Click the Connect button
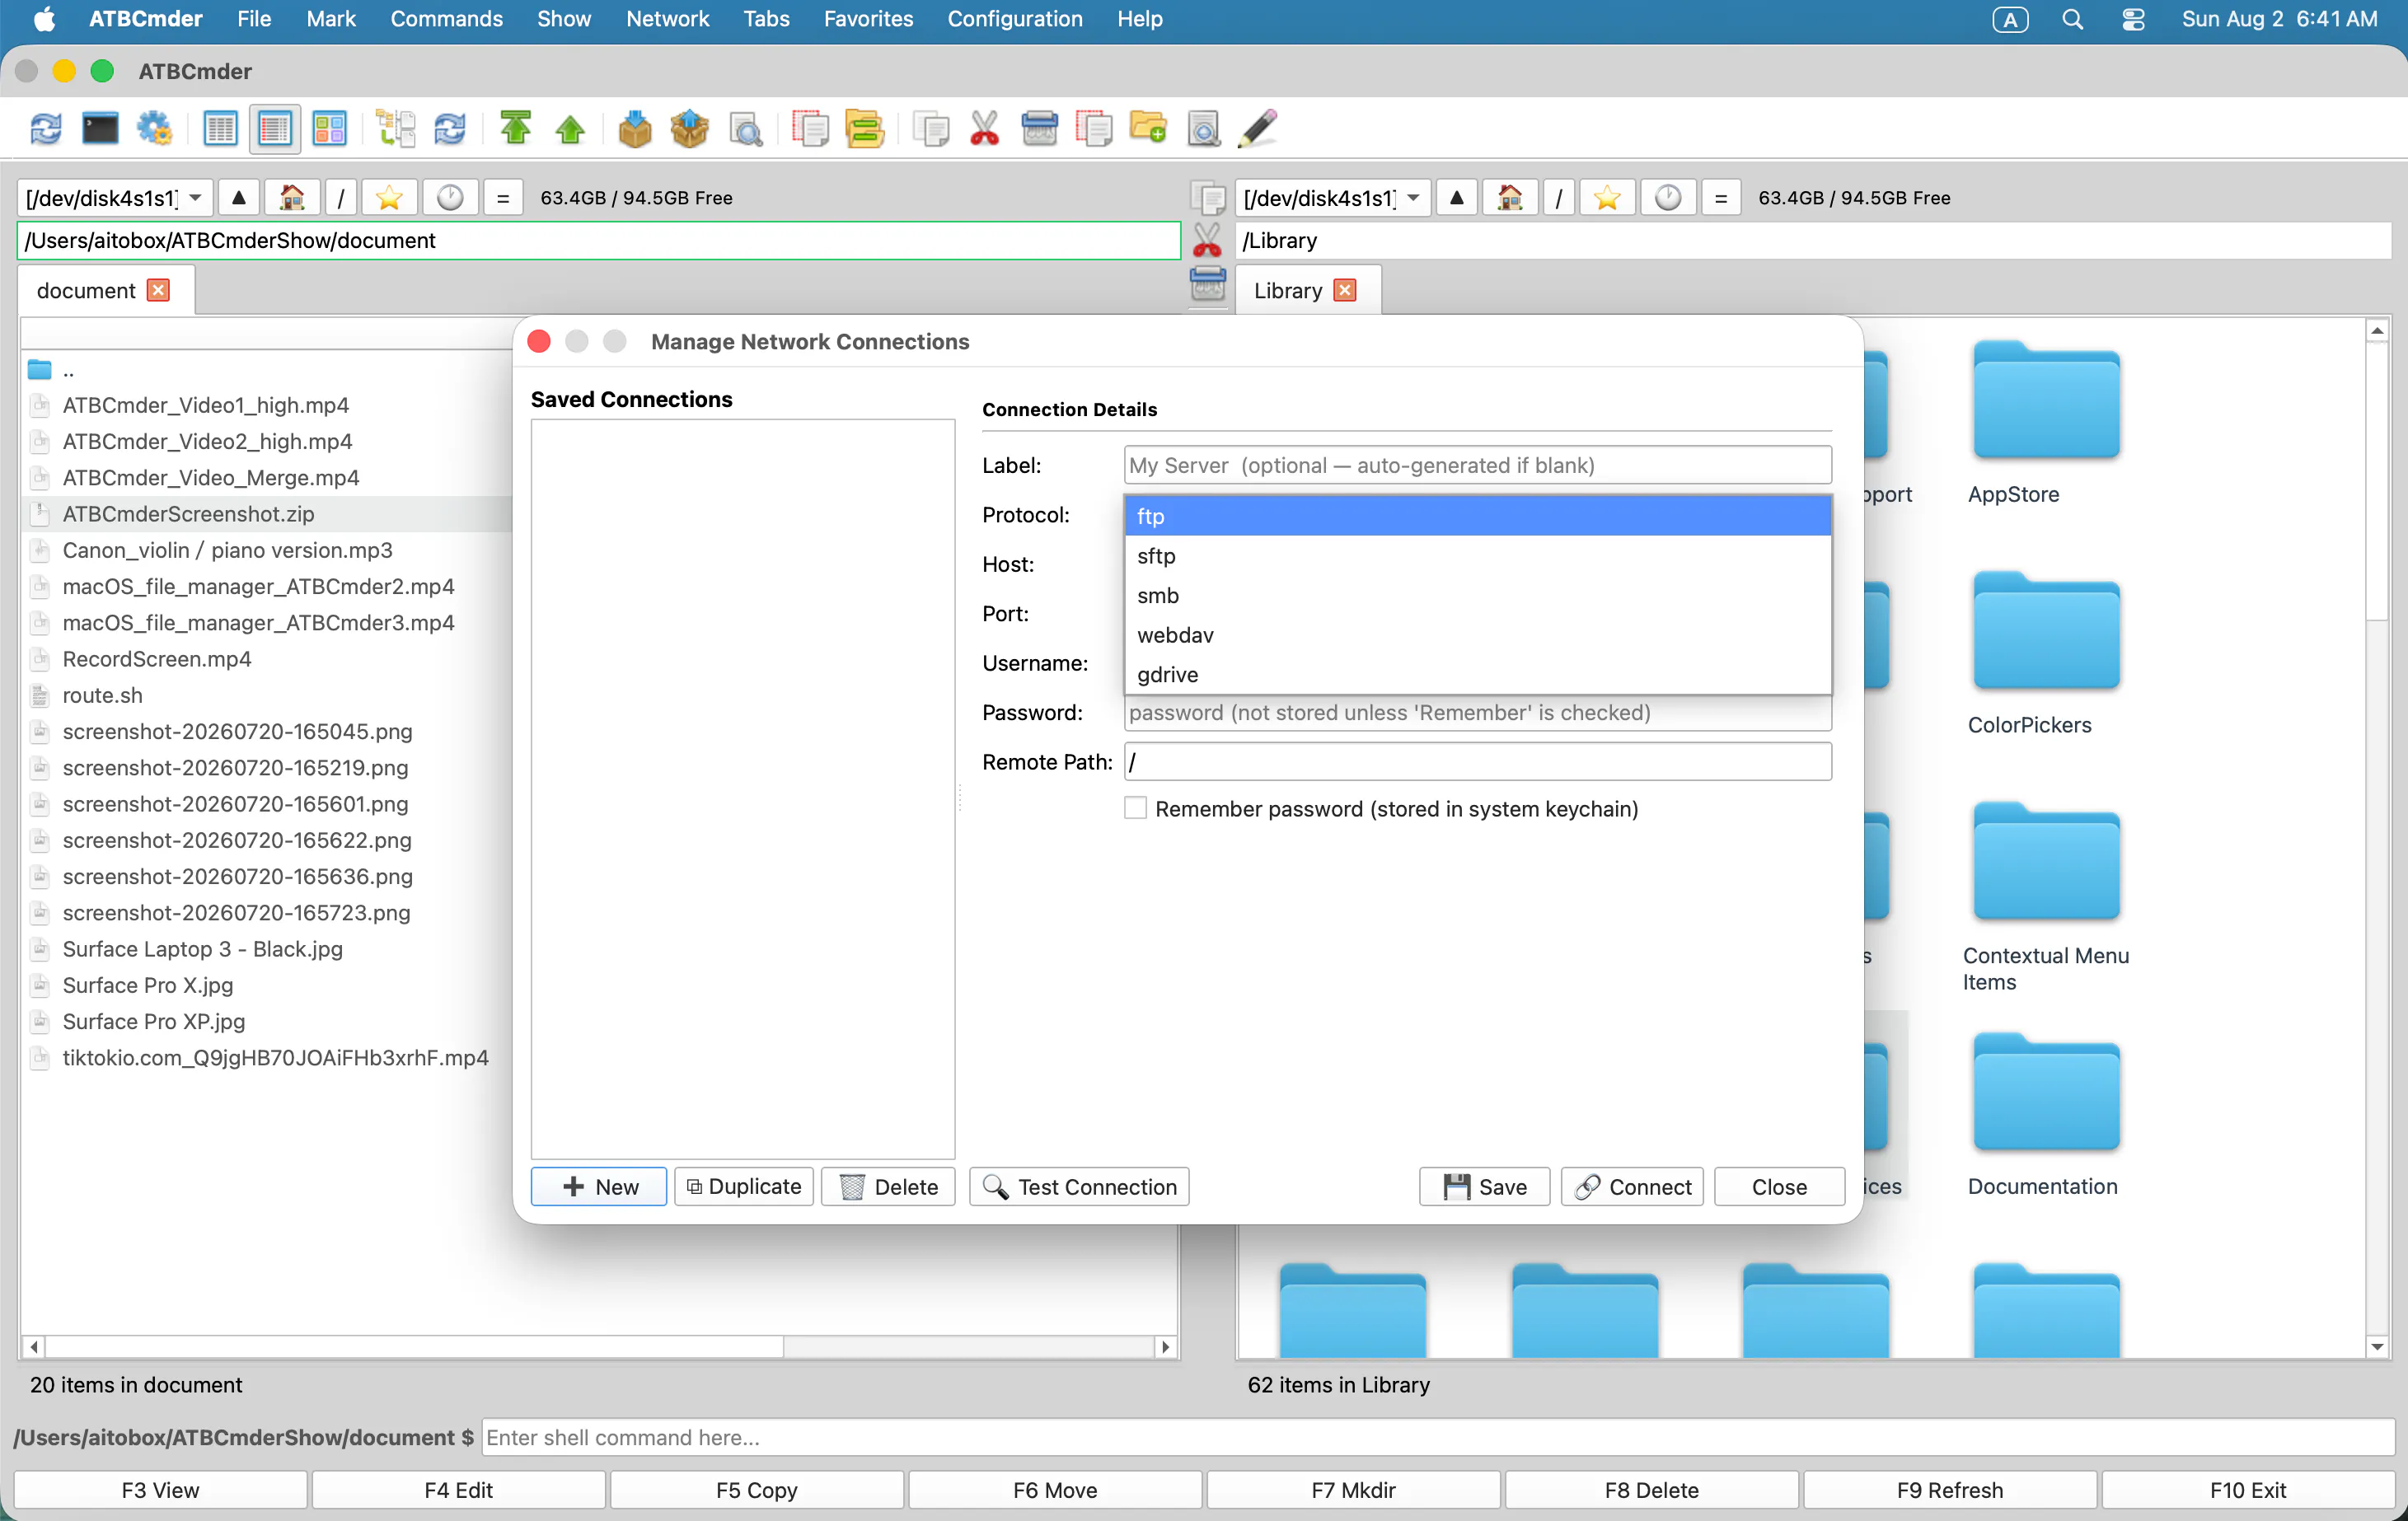2408x1521 pixels. click(x=1632, y=1187)
